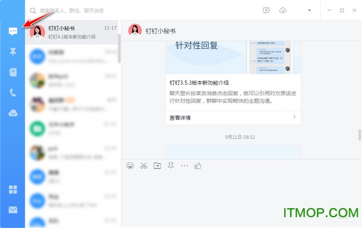Maximize the DingTalk window
362x228 pixels.
(x=342, y=10)
